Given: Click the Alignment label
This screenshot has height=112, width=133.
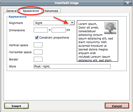Looking at the screenshot, I should [x=16, y=23].
